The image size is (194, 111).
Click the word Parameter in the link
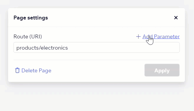click(x=167, y=37)
